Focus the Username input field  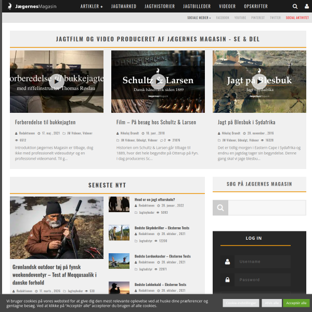pos(263,262)
